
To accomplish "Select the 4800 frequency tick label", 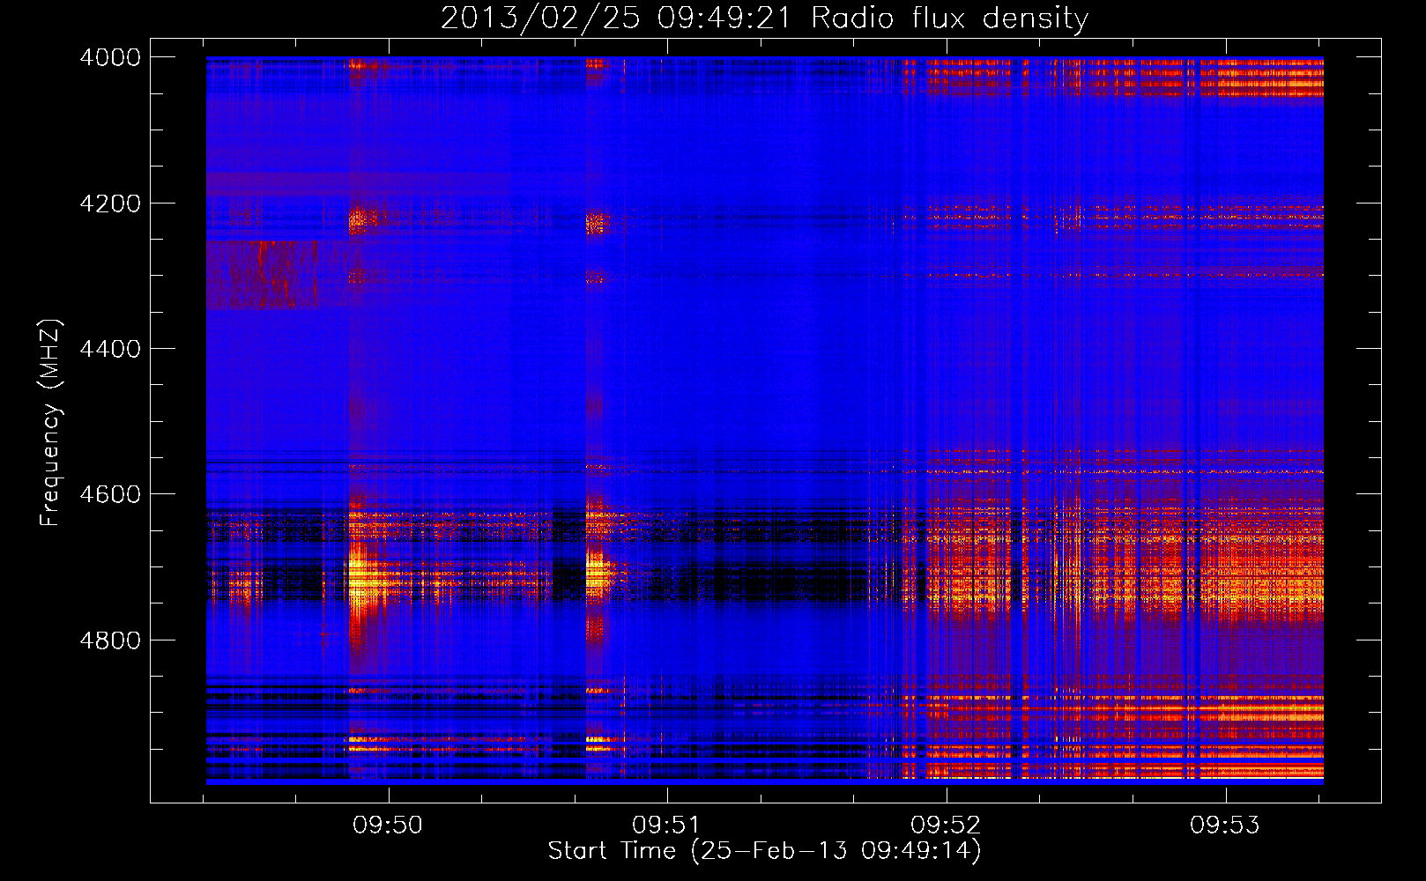I will 110,640.
